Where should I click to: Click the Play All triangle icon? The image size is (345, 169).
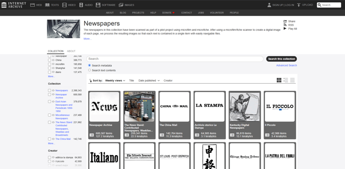click(x=285, y=28)
